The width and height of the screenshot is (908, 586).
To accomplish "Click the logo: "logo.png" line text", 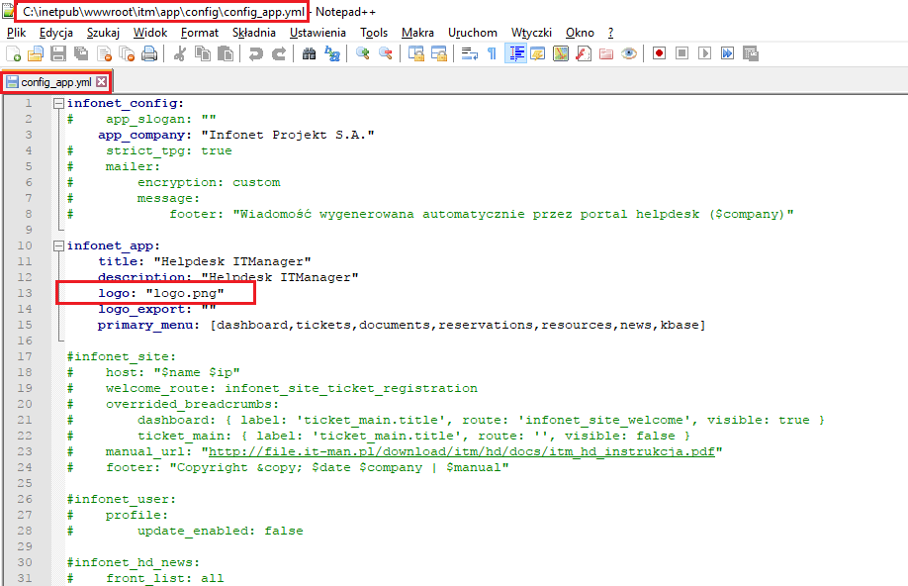I will pos(161,293).
